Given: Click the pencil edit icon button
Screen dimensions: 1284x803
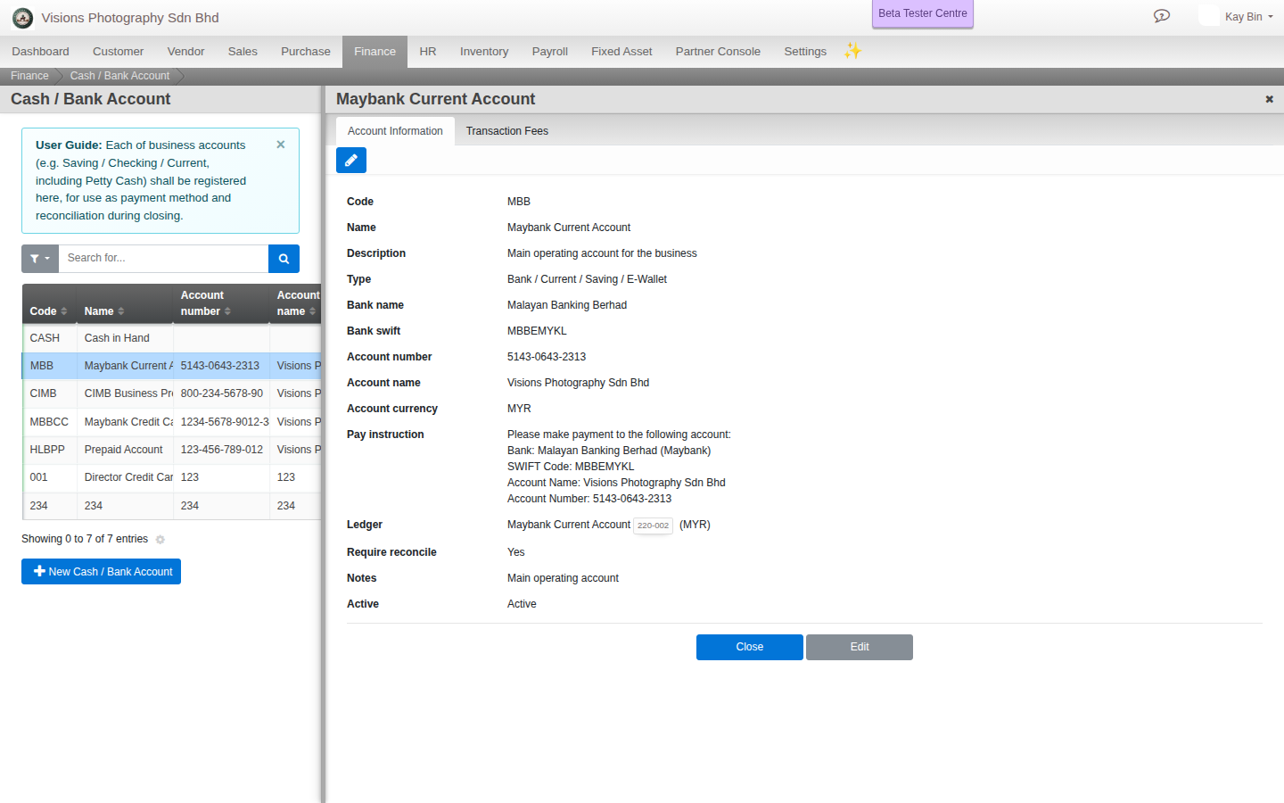Looking at the screenshot, I should coord(351,161).
